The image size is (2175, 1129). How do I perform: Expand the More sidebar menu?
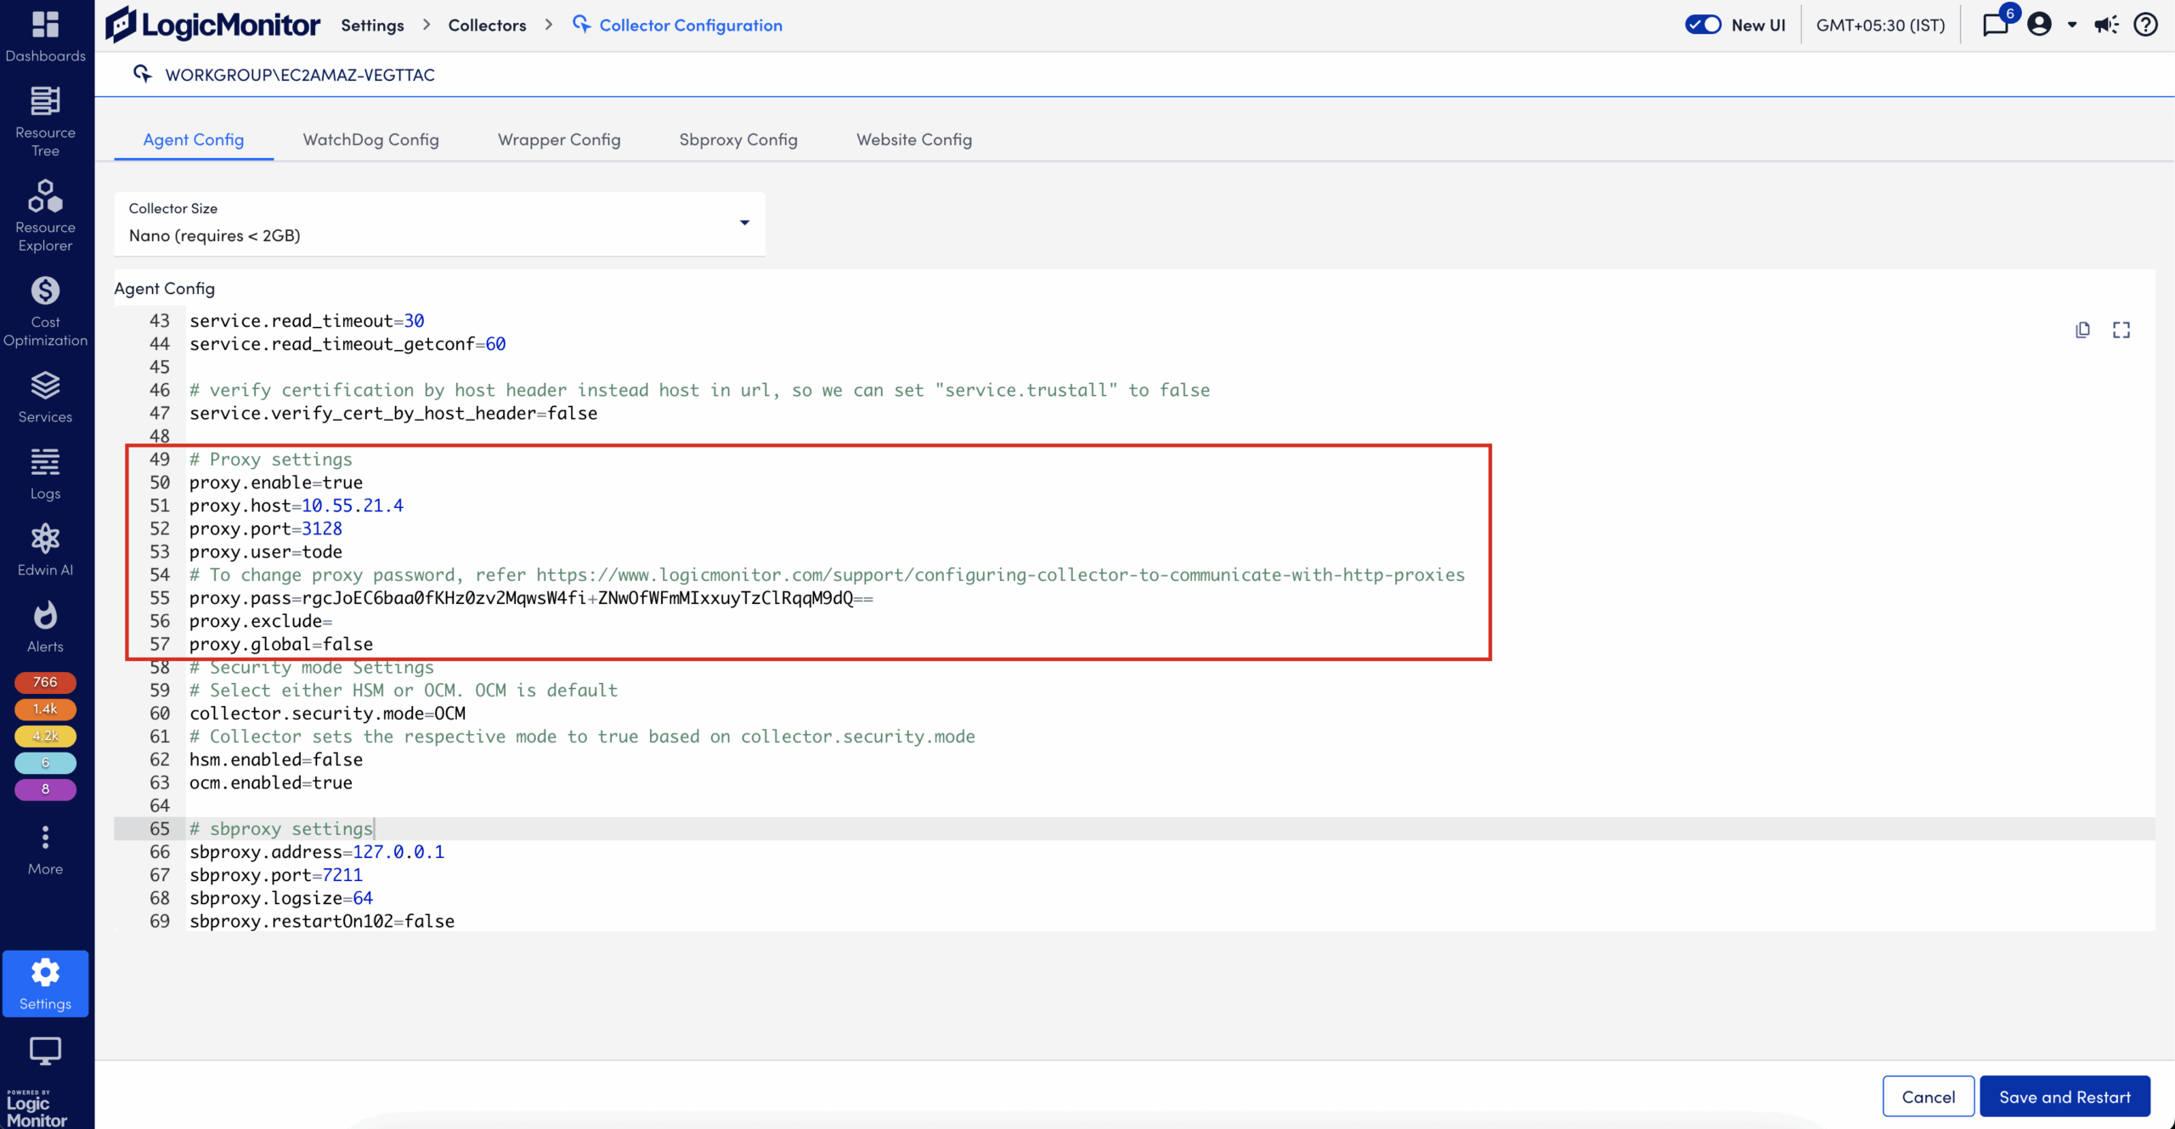(45, 849)
